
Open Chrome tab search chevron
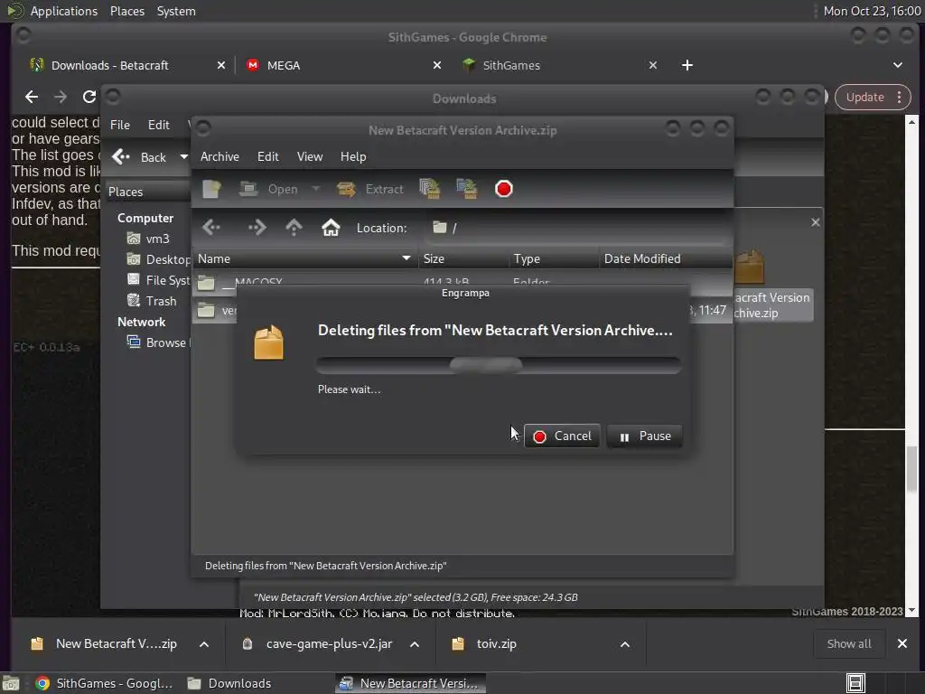[897, 65]
